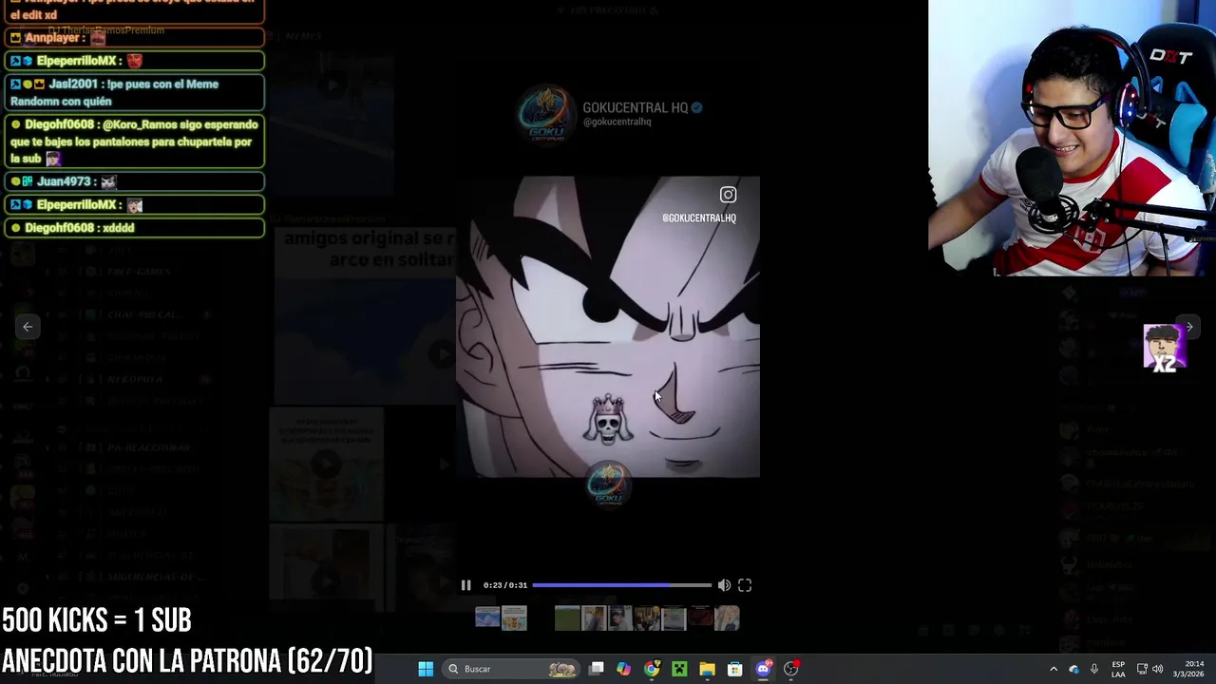
Task: Seek on the video progress bar
Action: coord(621,585)
